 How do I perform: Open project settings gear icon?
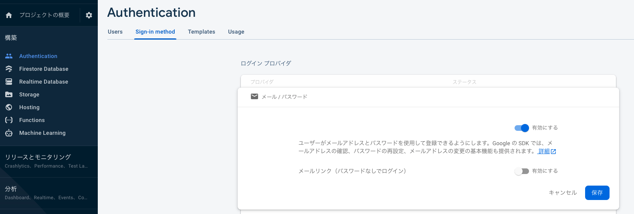coord(89,15)
